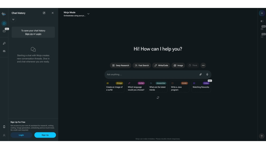Click the plus button at top right
The image size is (266, 149).
click(262, 13)
